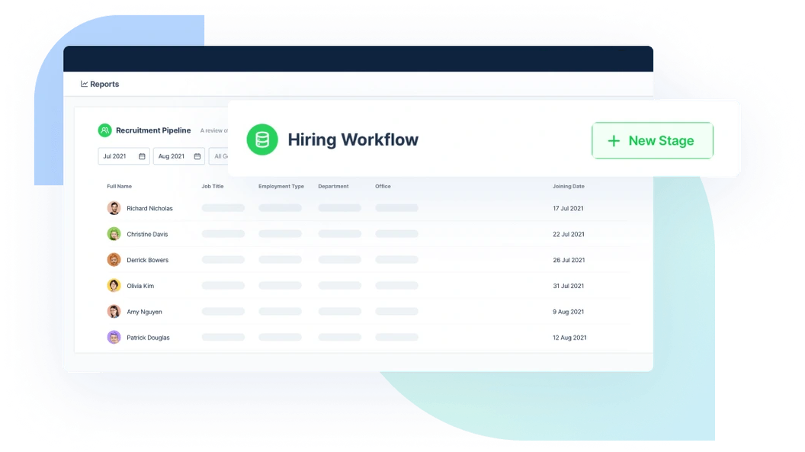Select the 12 Aug 2021 joining date
Screen dimensions: 805x452
(x=569, y=337)
